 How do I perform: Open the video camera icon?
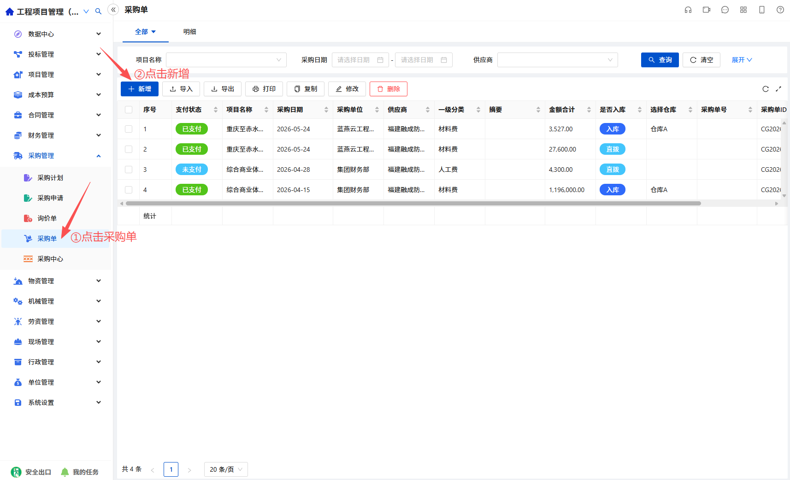pyautogui.click(x=707, y=10)
